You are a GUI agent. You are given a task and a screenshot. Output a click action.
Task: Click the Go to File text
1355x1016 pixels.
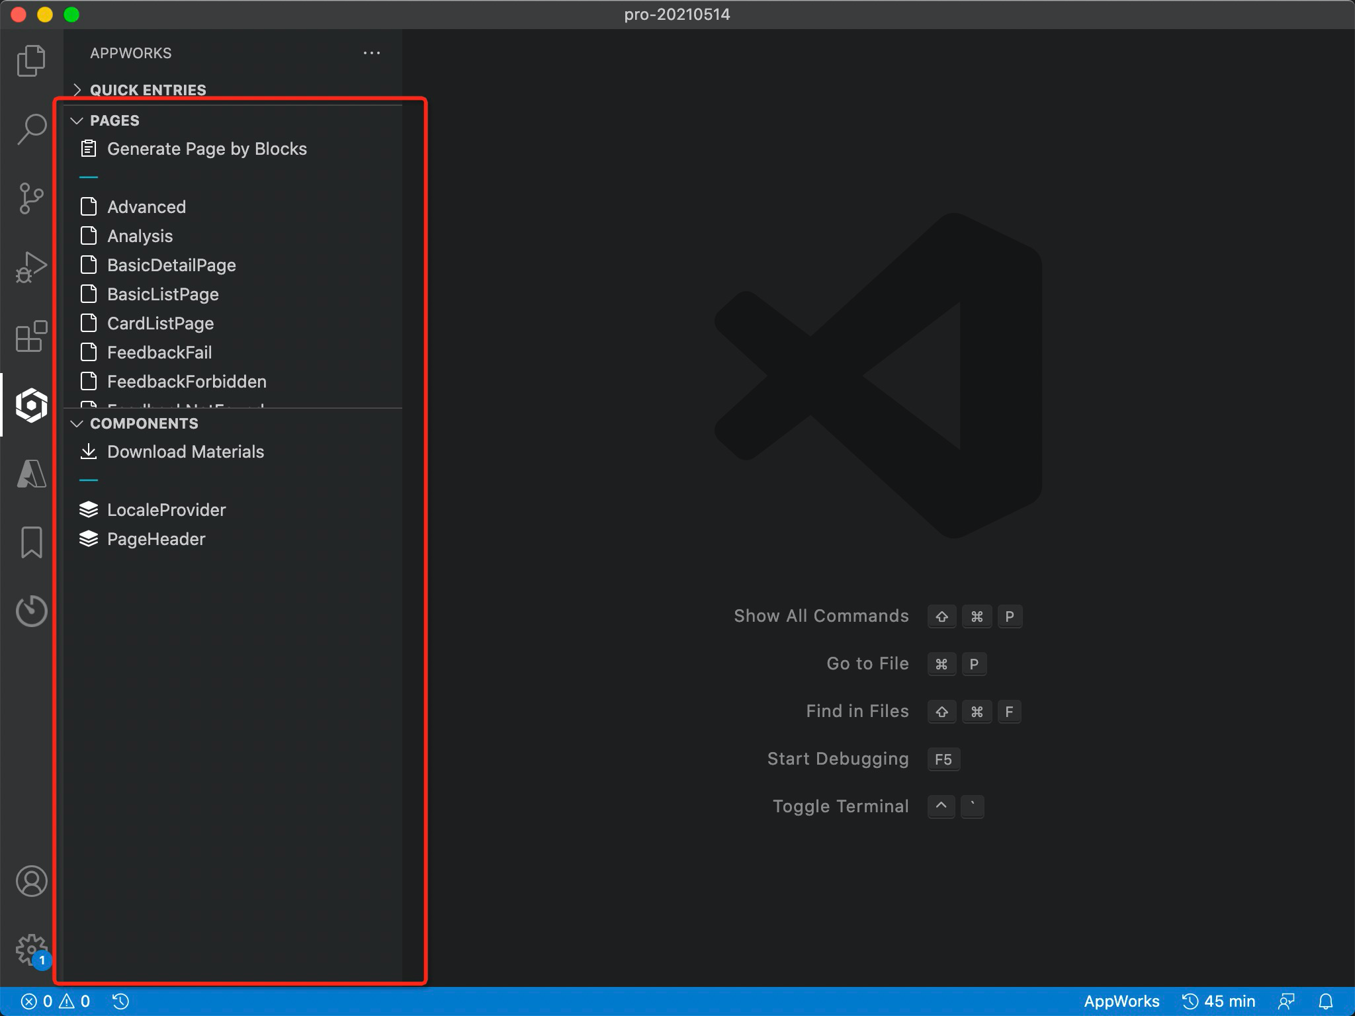point(867,663)
